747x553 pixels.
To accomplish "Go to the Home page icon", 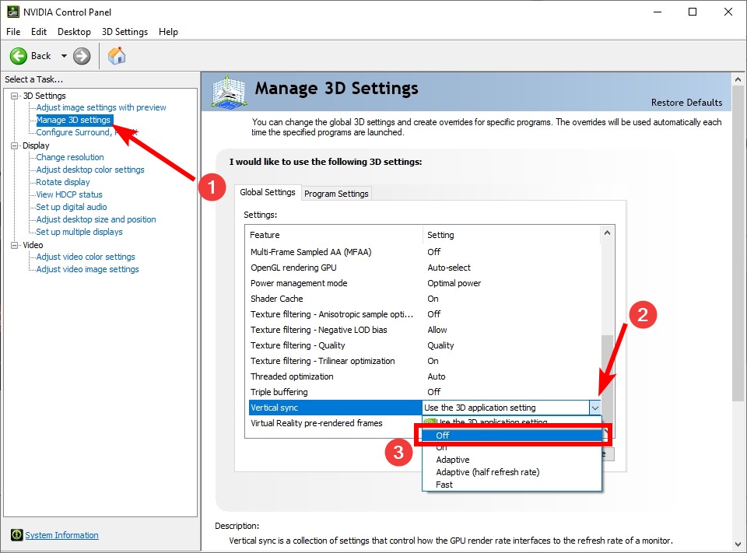I will point(117,56).
